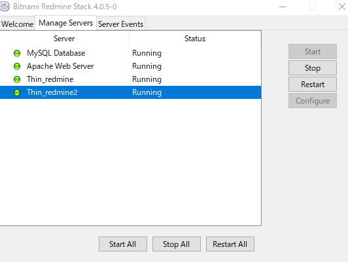The image size is (348, 262).
Task: Select the MySQL Database row
Action: point(131,53)
